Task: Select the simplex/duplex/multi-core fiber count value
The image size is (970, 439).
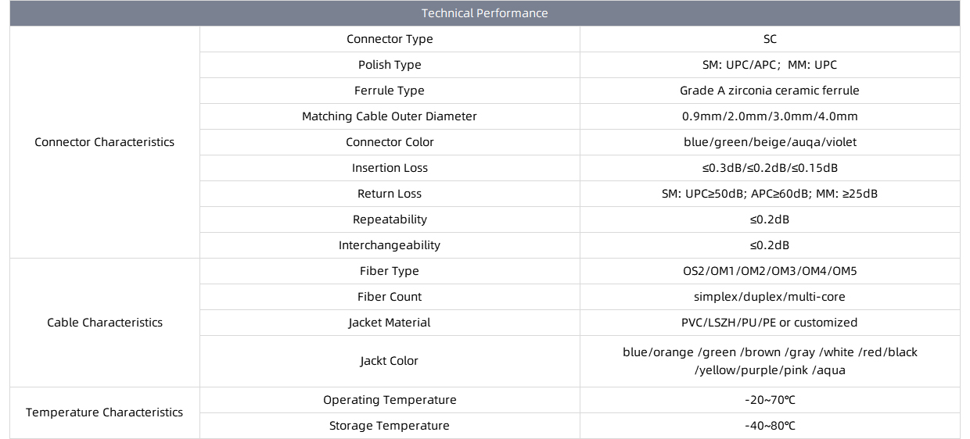Action: 770,297
